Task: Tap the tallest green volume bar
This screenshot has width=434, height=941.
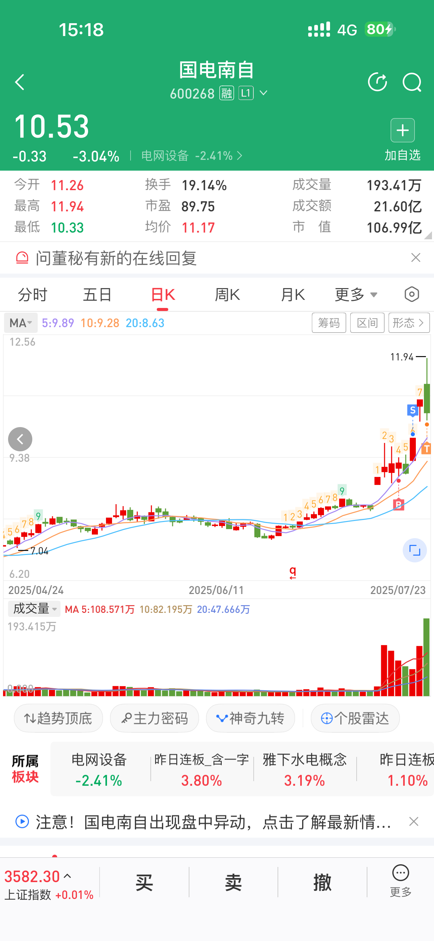Action: click(426, 657)
